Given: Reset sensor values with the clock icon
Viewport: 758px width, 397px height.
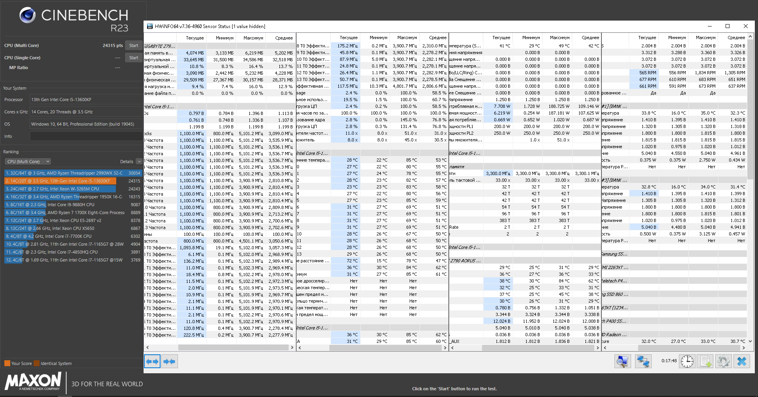Looking at the screenshot, I should pyautogui.click(x=687, y=361).
